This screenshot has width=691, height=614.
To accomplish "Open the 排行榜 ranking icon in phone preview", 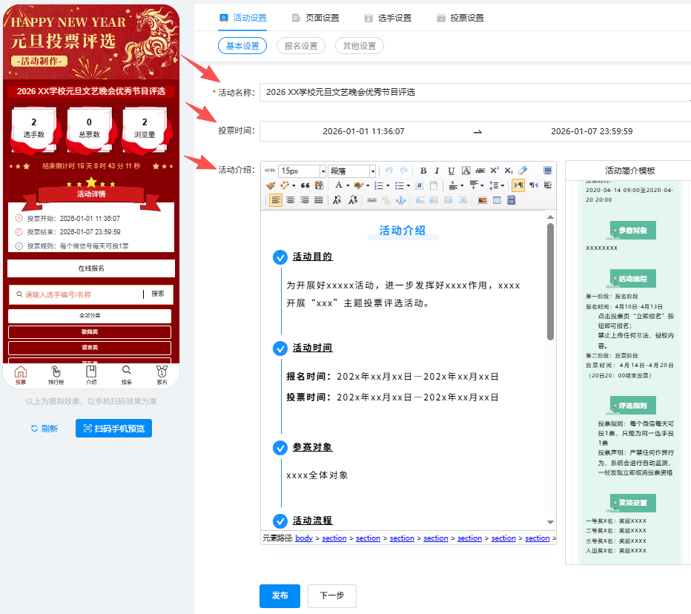I will coord(56,375).
